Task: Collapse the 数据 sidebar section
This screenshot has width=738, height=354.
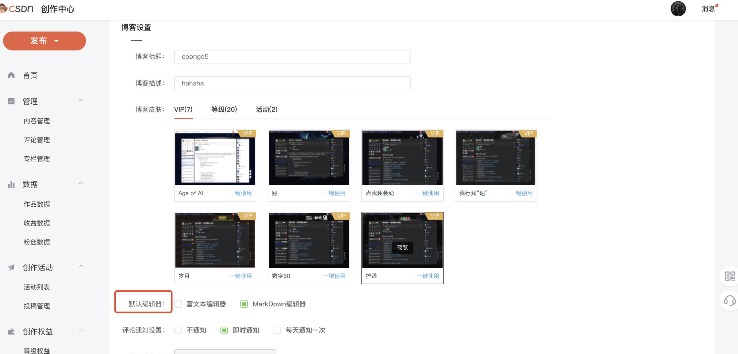Action: click(81, 183)
